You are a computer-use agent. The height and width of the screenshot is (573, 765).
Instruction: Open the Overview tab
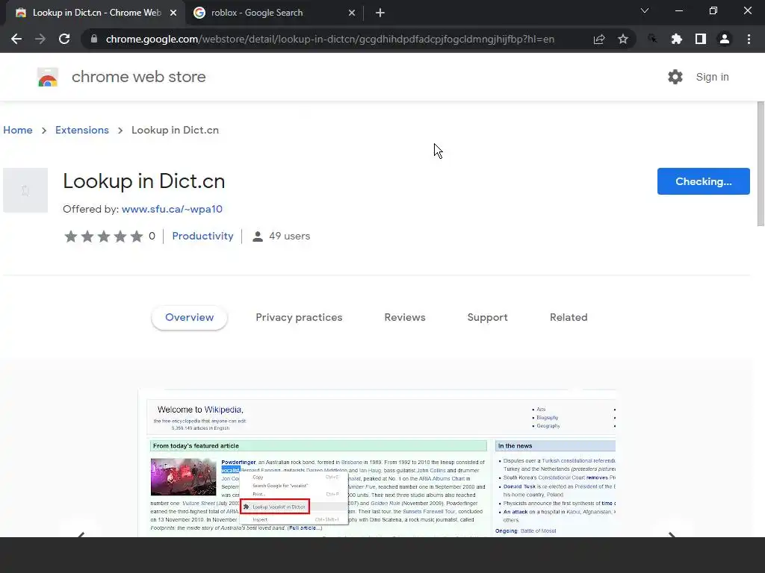189,317
